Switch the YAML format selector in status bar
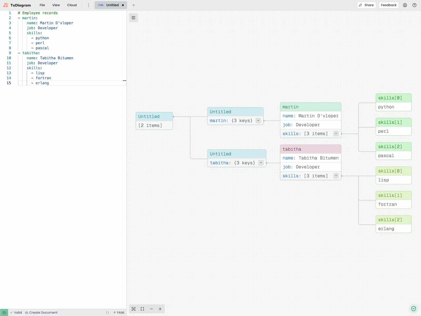 (x=119, y=313)
